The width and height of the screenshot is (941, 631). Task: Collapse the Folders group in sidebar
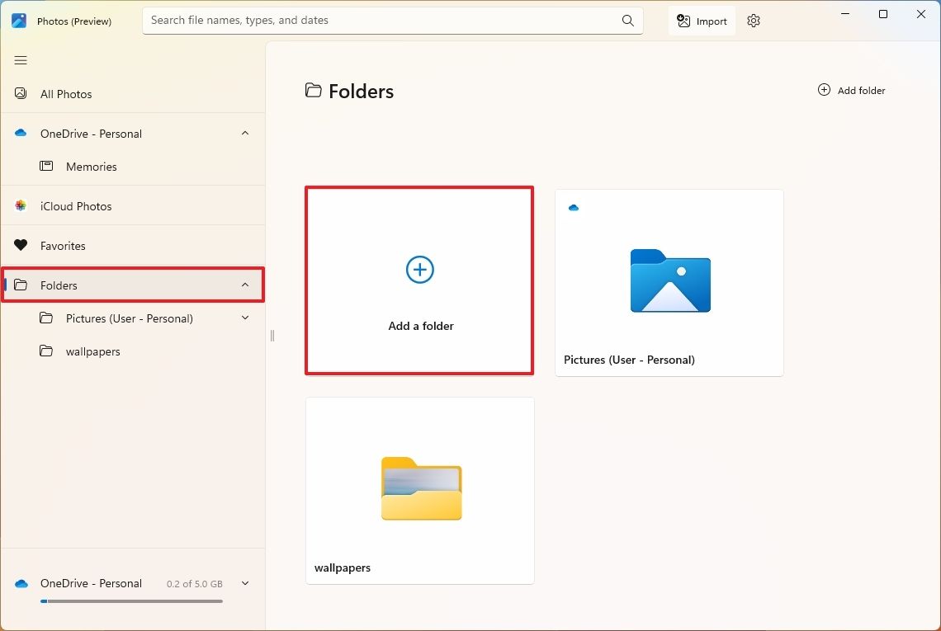click(245, 285)
